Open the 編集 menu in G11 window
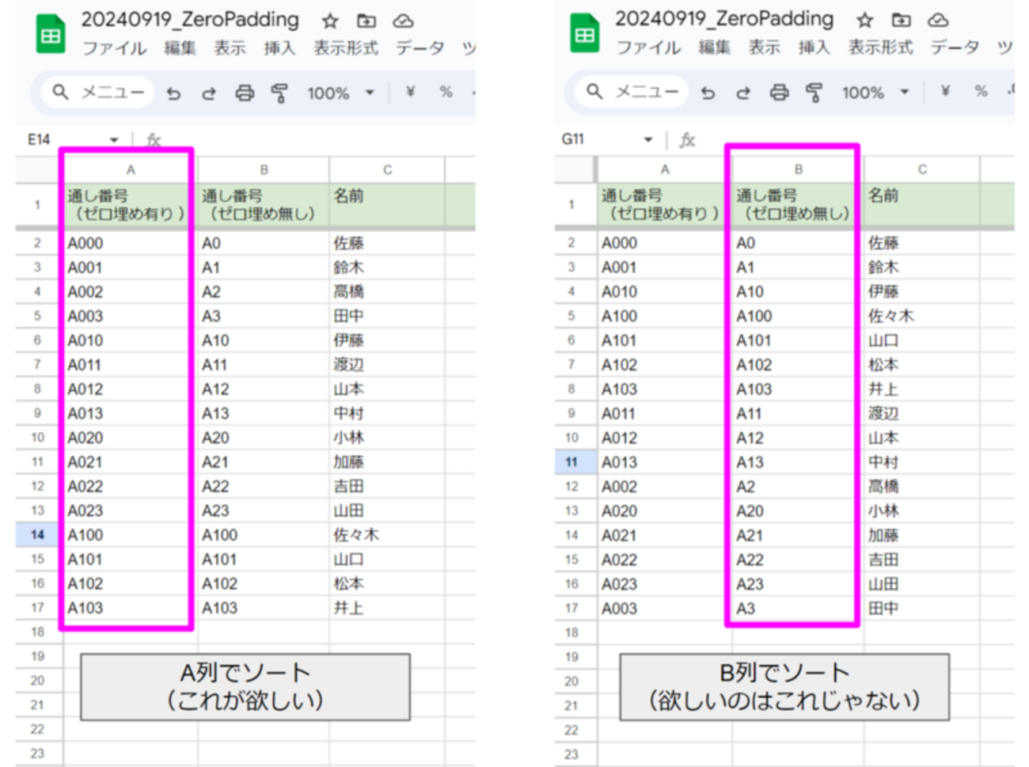This screenshot has width=1029, height=767. 714,47
